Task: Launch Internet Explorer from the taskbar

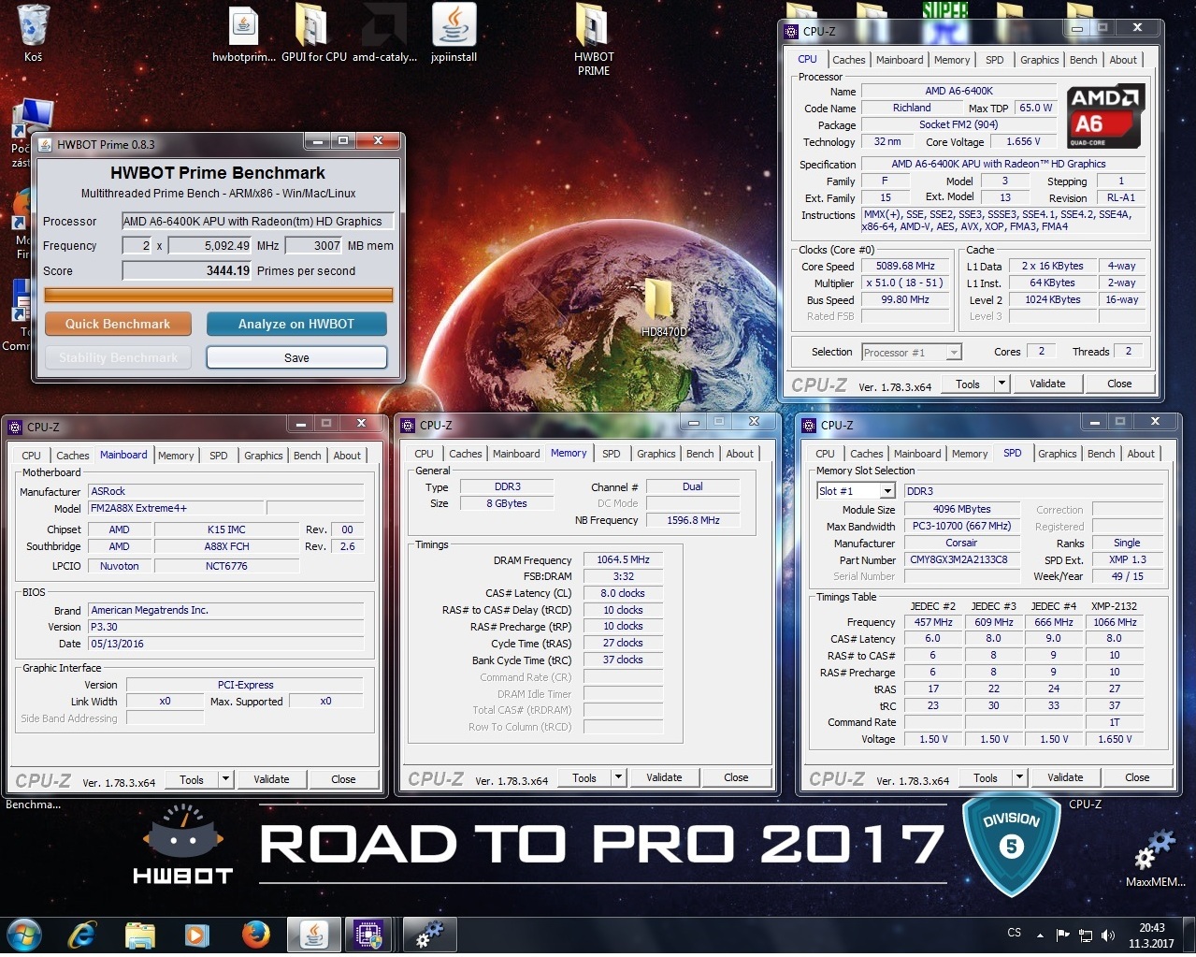Action: [82, 935]
